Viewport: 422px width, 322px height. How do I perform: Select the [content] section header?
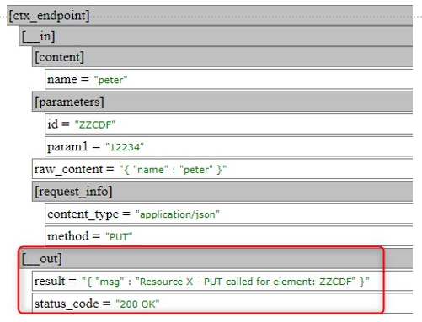(222, 57)
